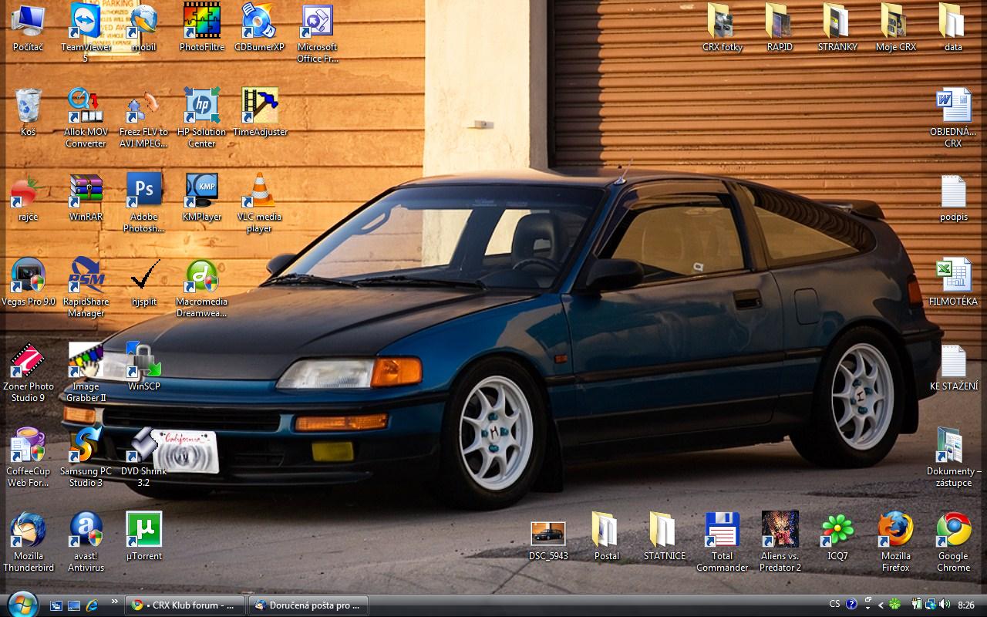The image size is (987, 617).
Task: Click the Total Commander shortcut icon
Action: click(722, 530)
